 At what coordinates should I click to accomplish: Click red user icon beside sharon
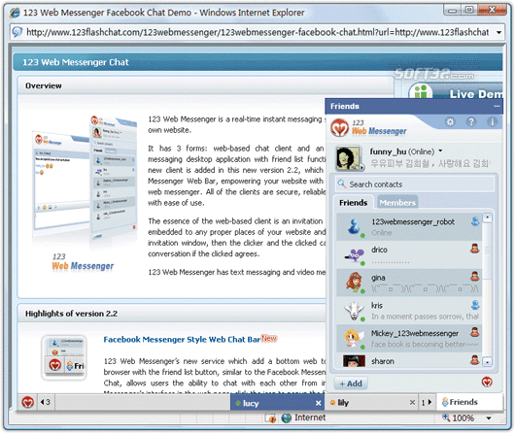(x=475, y=360)
